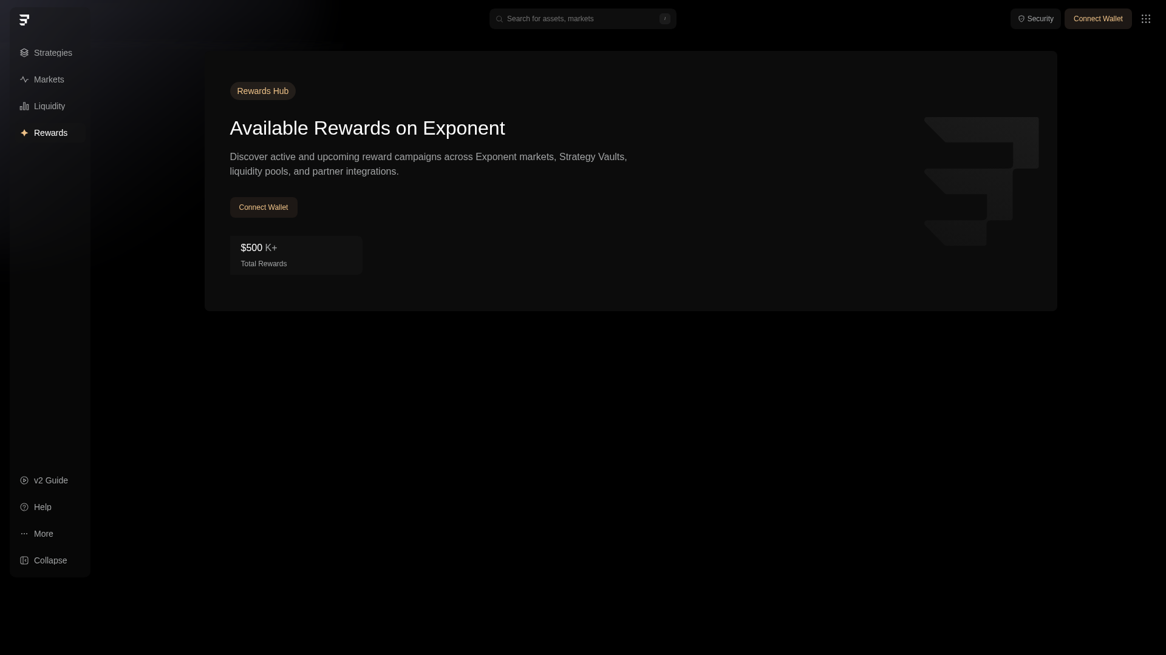Click the More ellipsis icon
This screenshot has width=1166, height=655.
point(24,534)
